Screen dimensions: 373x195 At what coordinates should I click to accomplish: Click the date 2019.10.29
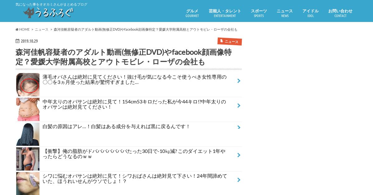[x=29, y=41]
